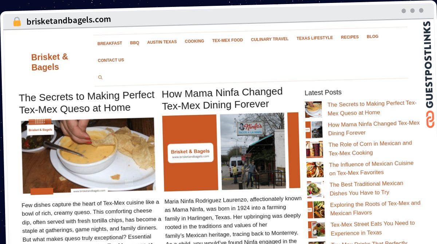Visit the Contact Us page

point(111,60)
